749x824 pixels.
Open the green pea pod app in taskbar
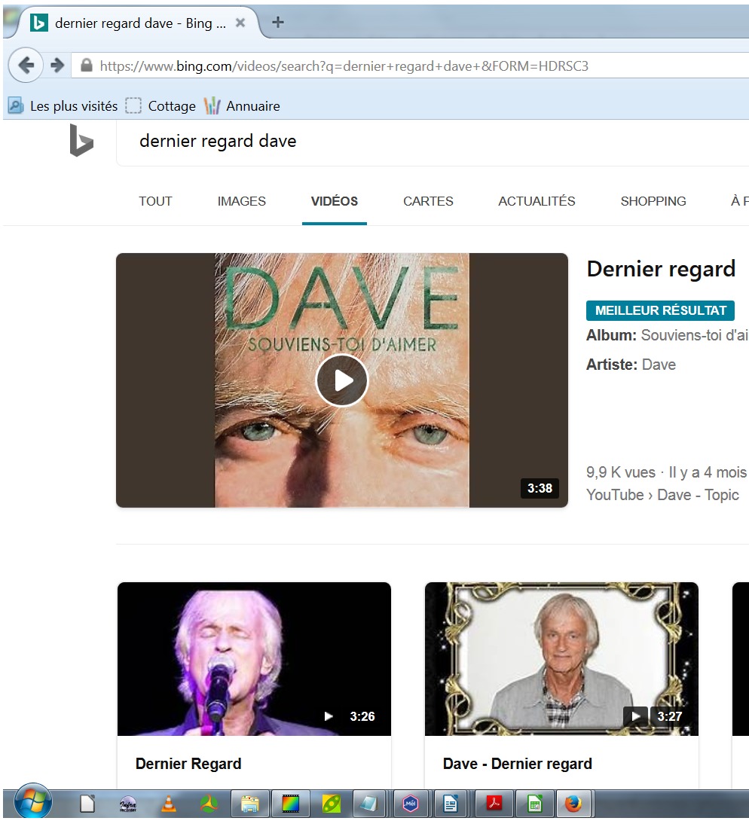tap(331, 804)
